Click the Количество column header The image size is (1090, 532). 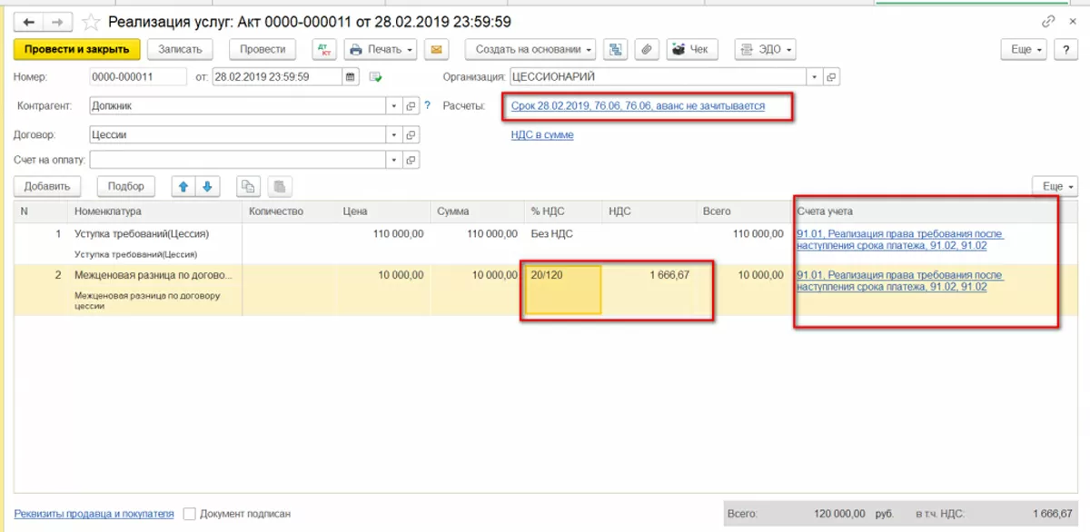point(290,211)
